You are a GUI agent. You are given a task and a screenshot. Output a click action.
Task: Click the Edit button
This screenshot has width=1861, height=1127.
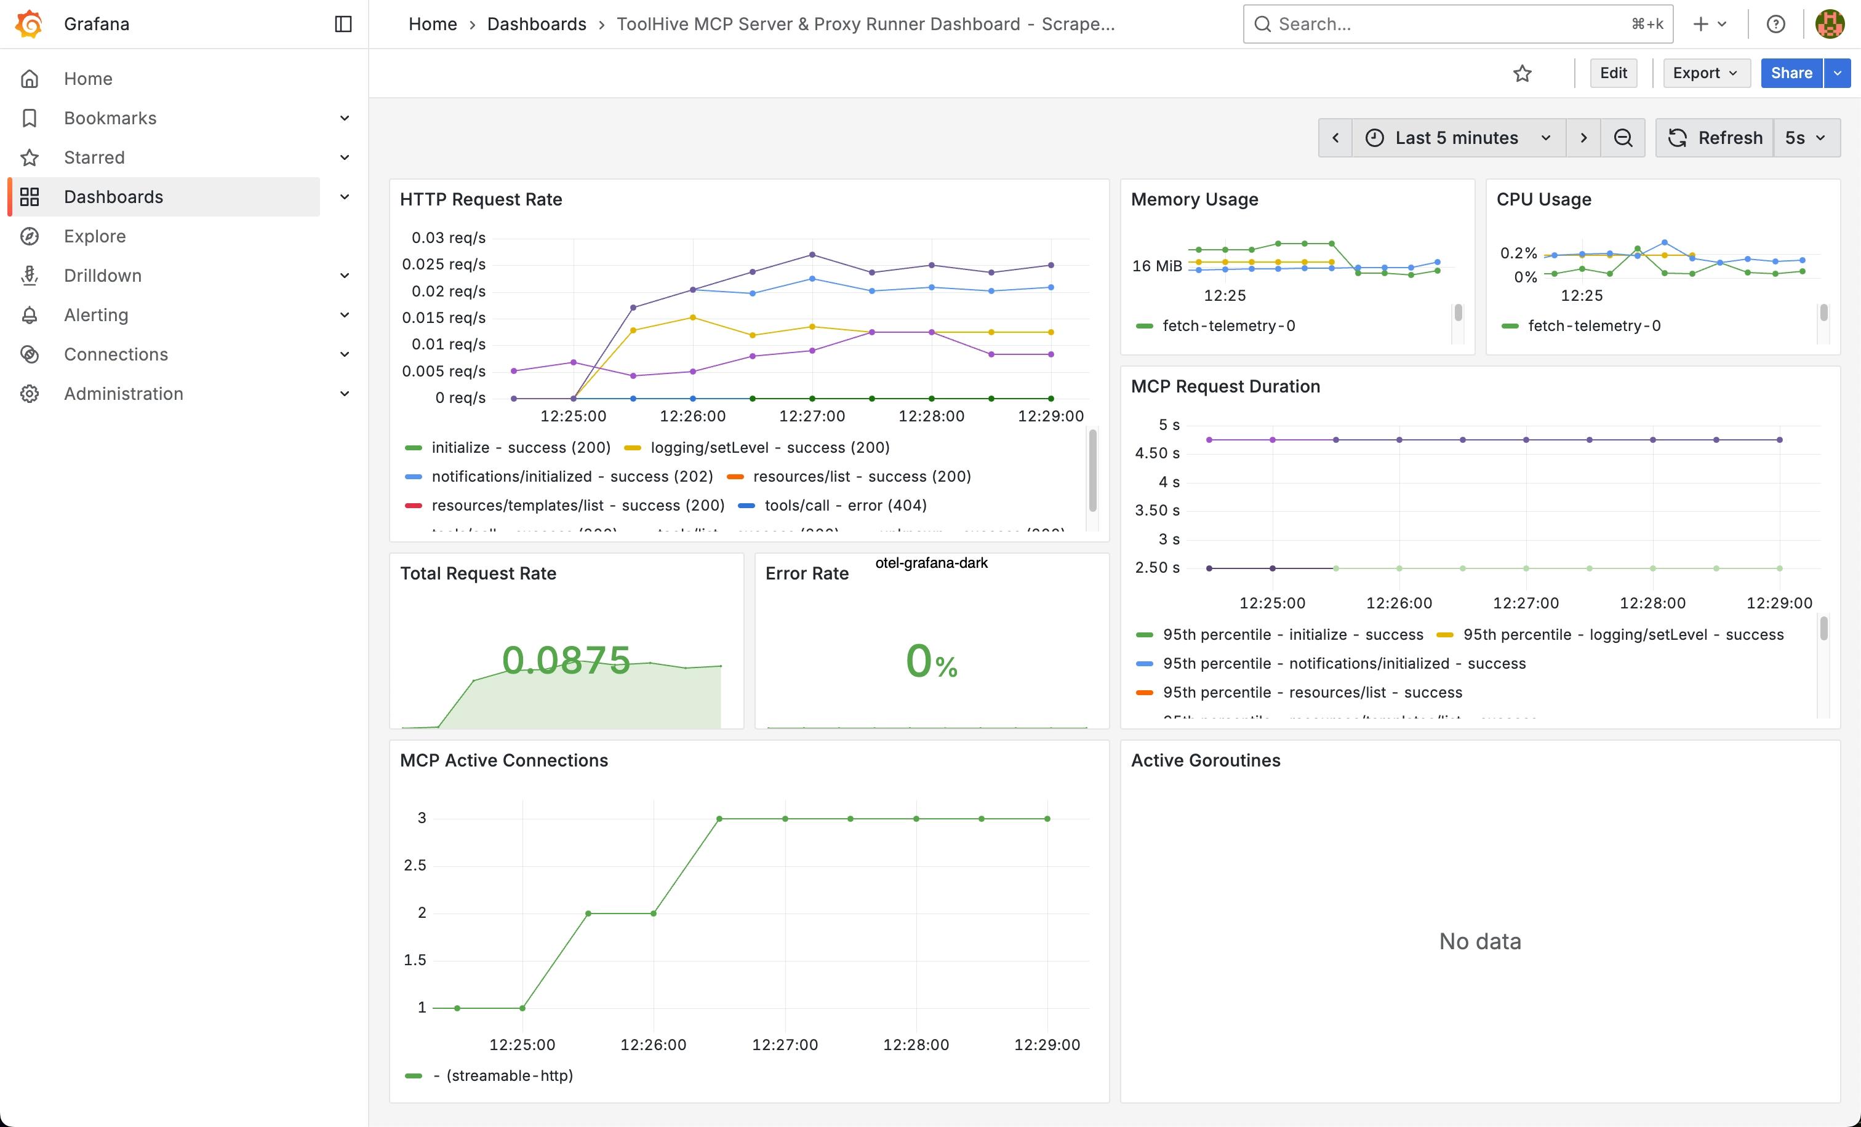[1613, 73]
